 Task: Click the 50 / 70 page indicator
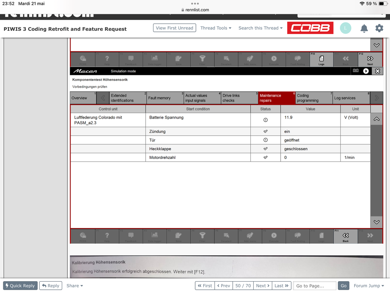click(x=243, y=286)
